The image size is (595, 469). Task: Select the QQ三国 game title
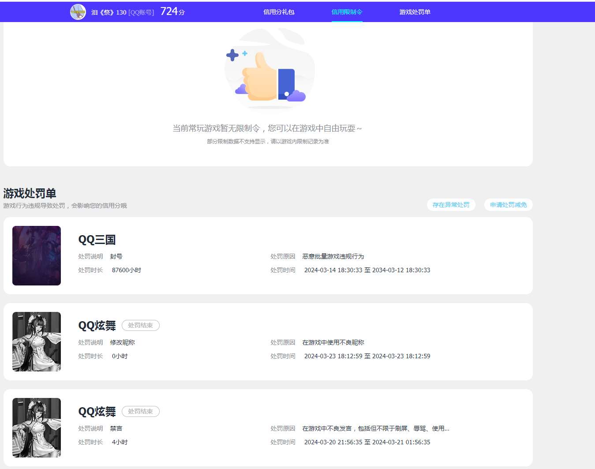(x=97, y=240)
